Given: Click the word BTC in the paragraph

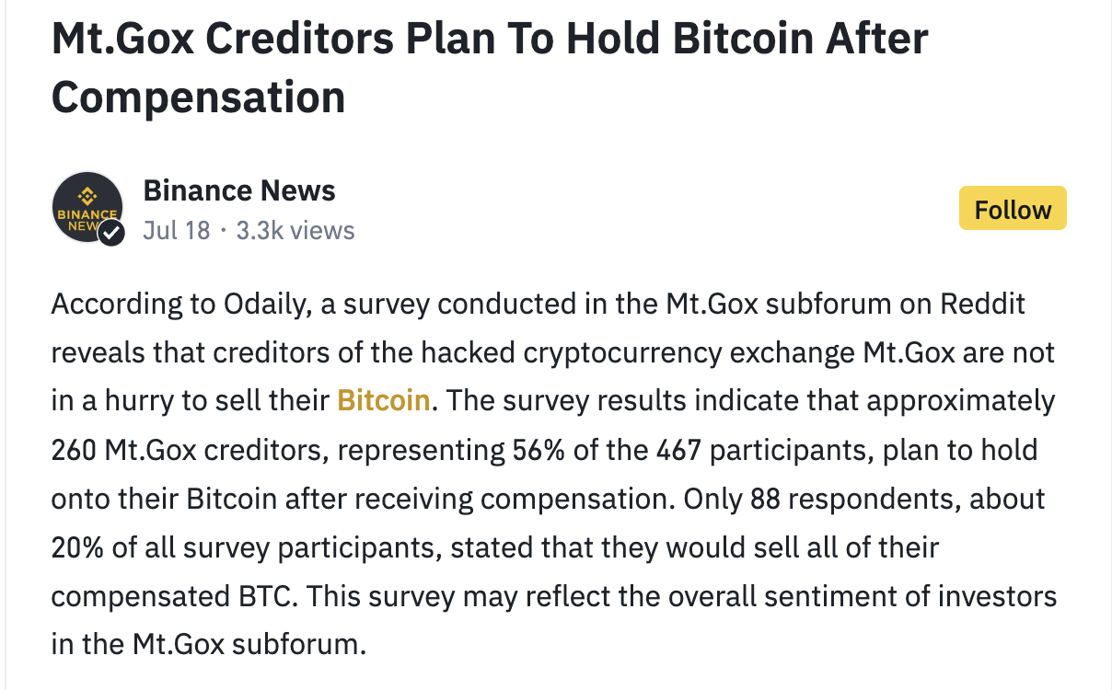Looking at the screenshot, I should [x=262, y=596].
